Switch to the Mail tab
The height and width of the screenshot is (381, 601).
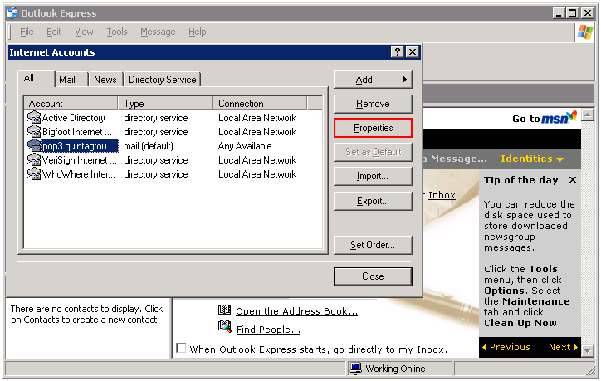tap(71, 80)
